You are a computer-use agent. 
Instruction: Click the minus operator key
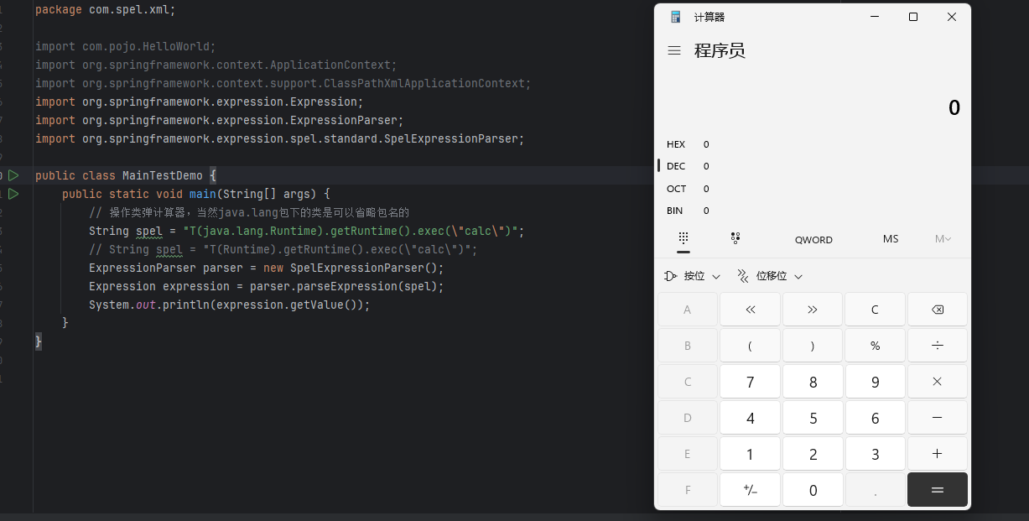click(938, 418)
